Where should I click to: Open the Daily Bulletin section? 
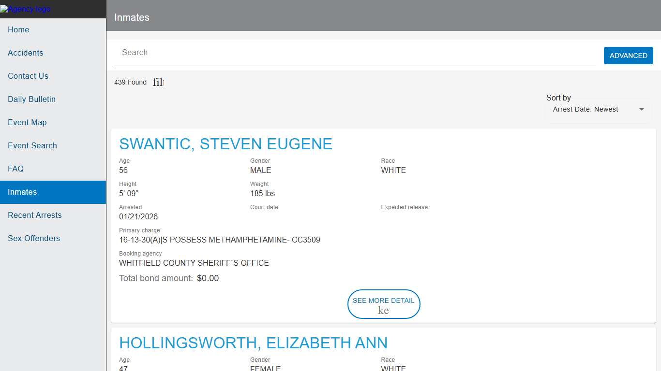pos(31,99)
